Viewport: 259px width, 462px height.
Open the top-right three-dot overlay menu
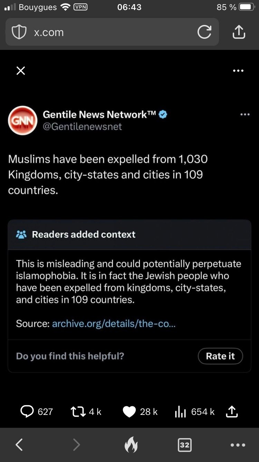click(238, 71)
